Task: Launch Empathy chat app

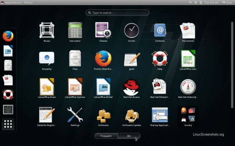Action: [x=47, y=58]
